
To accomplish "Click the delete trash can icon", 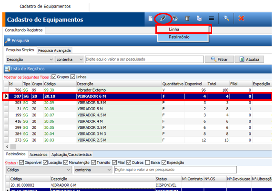I will 187,18.
